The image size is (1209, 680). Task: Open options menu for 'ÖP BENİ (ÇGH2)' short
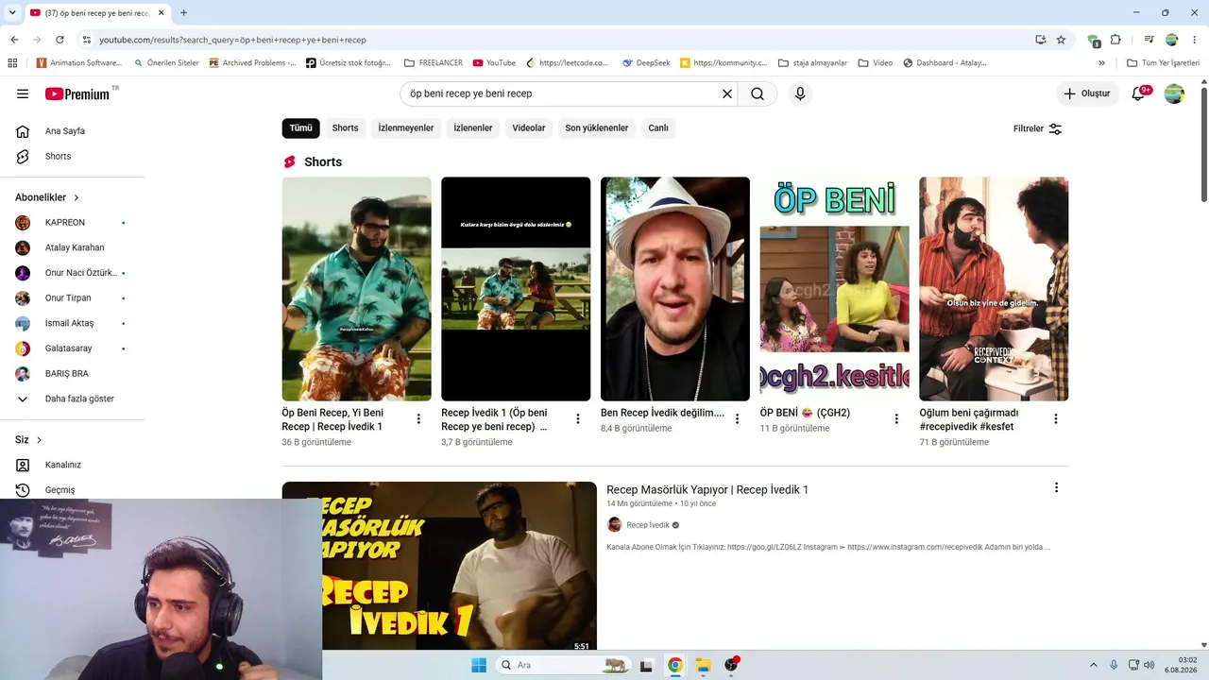tap(896, 418)
